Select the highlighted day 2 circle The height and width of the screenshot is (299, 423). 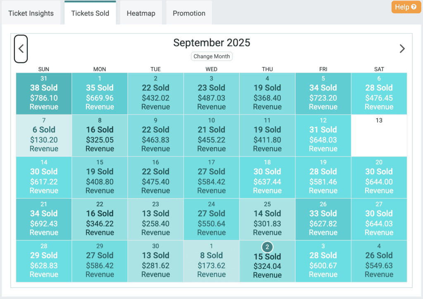[267, 247]
